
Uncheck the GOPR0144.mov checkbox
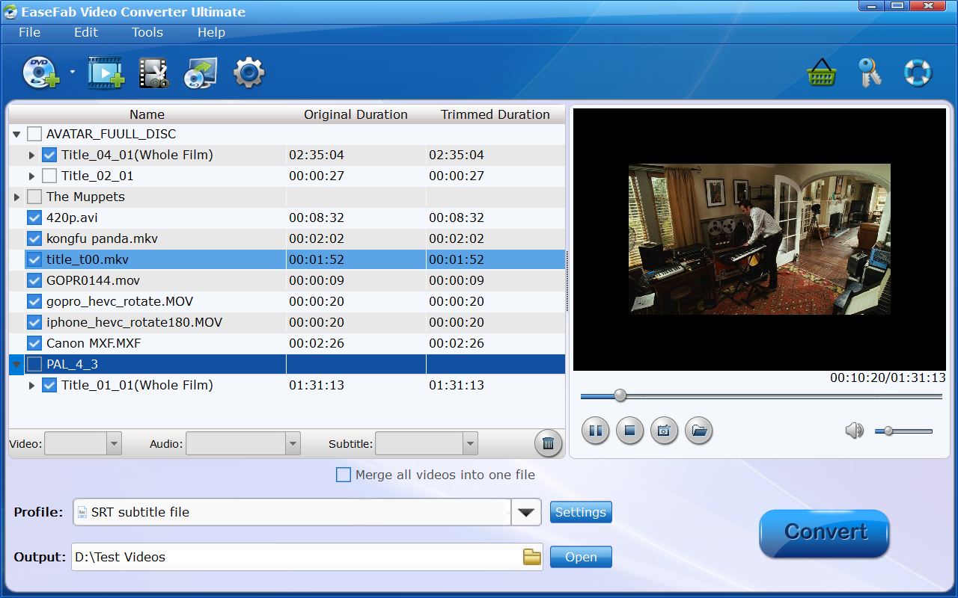point(34,280)
